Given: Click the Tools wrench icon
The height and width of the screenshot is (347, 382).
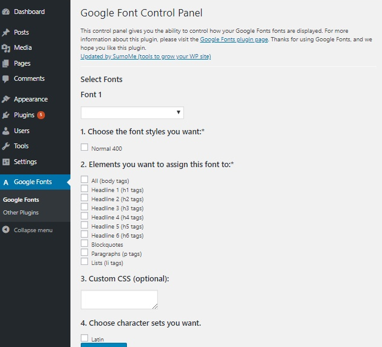Looking at the screenshot, I should click(x=5, y=146).
